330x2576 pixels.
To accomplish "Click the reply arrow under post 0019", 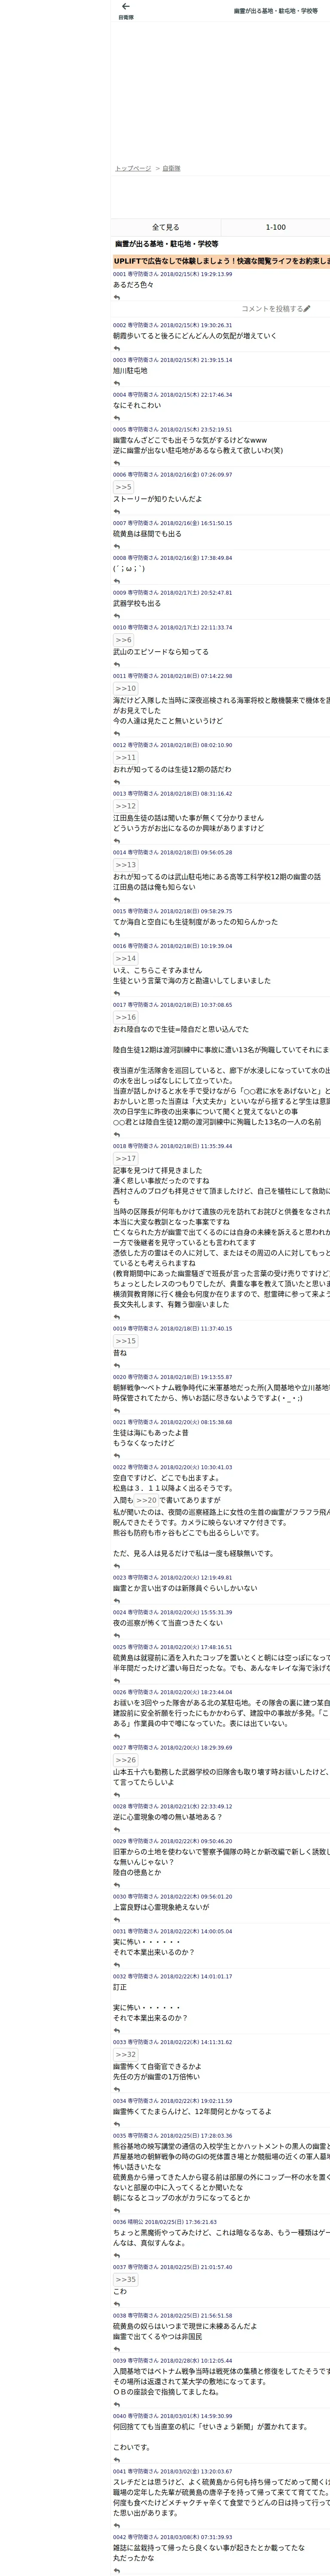I will (117, 1366).
